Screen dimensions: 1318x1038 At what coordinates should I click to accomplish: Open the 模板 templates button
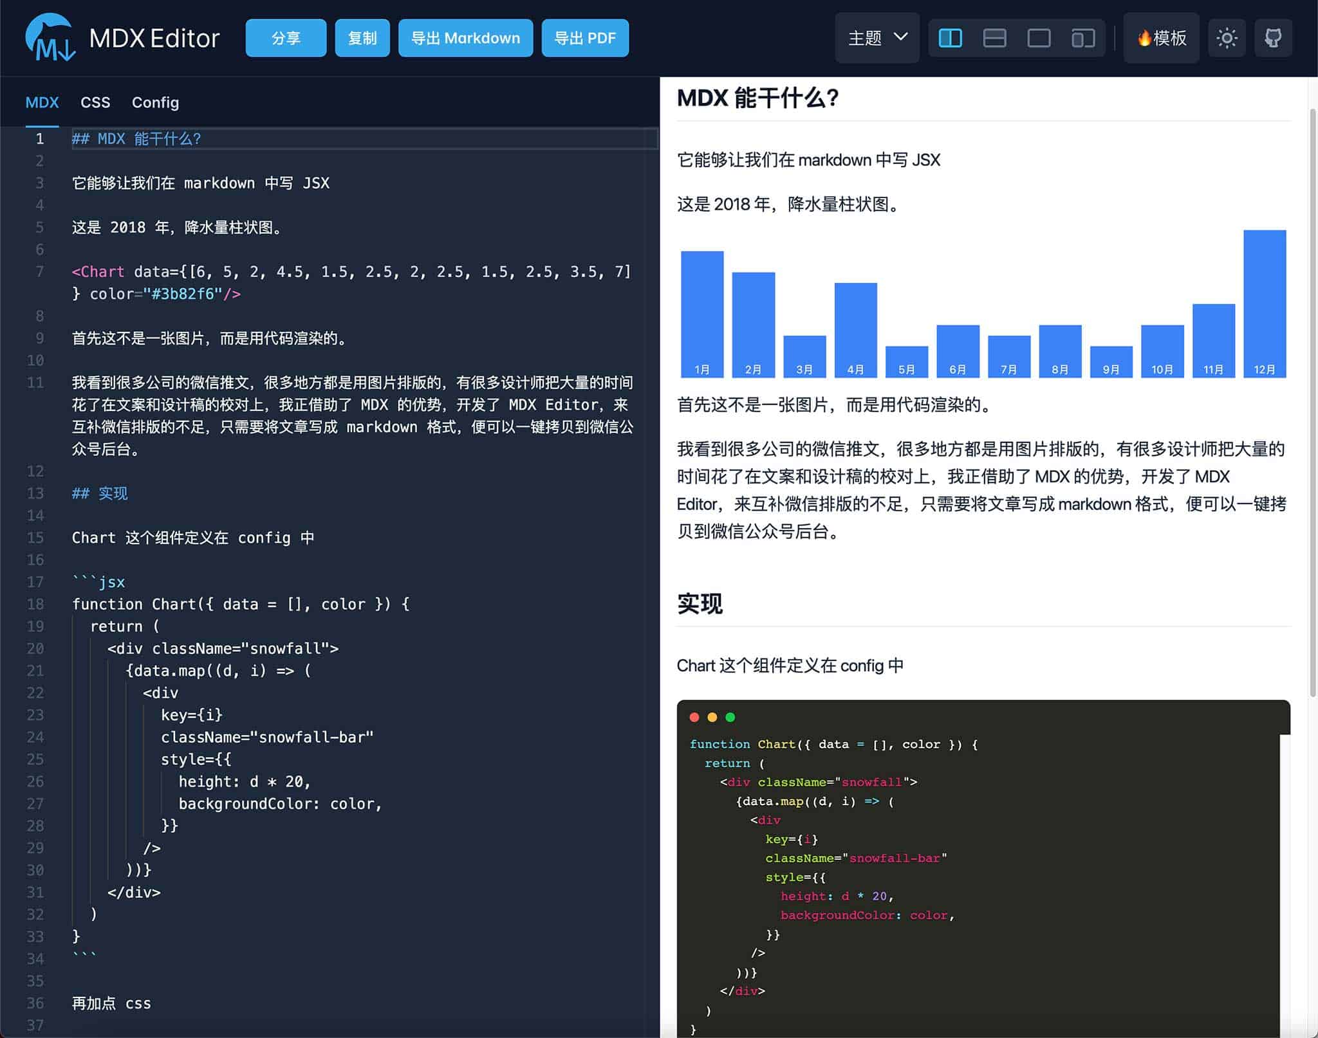pyautogui.click(x=1161, y=38)
